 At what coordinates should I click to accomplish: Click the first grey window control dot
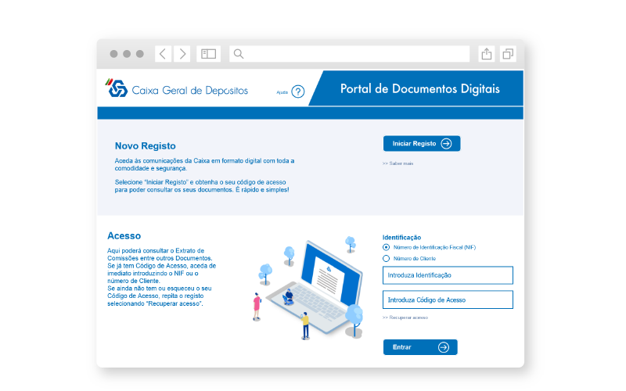pyautogui.click(x=113, y=54)
